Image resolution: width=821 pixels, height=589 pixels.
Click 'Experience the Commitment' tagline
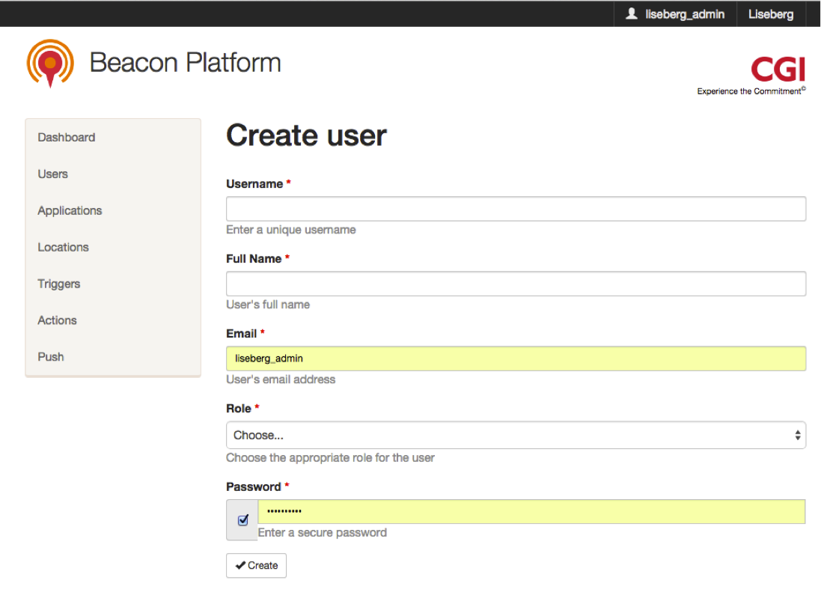[x=751, y=91]
